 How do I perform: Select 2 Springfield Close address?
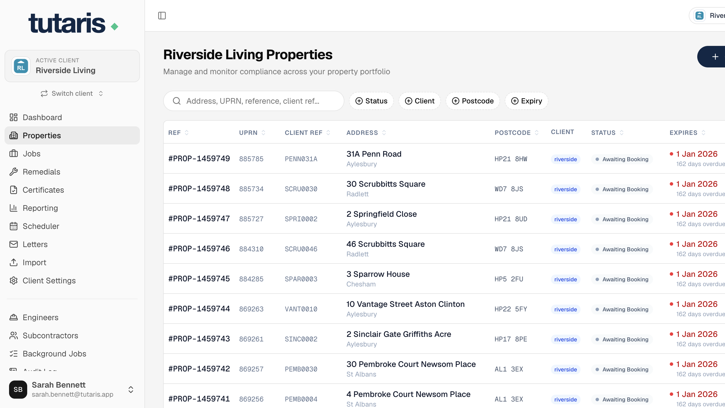click(381, 214)
